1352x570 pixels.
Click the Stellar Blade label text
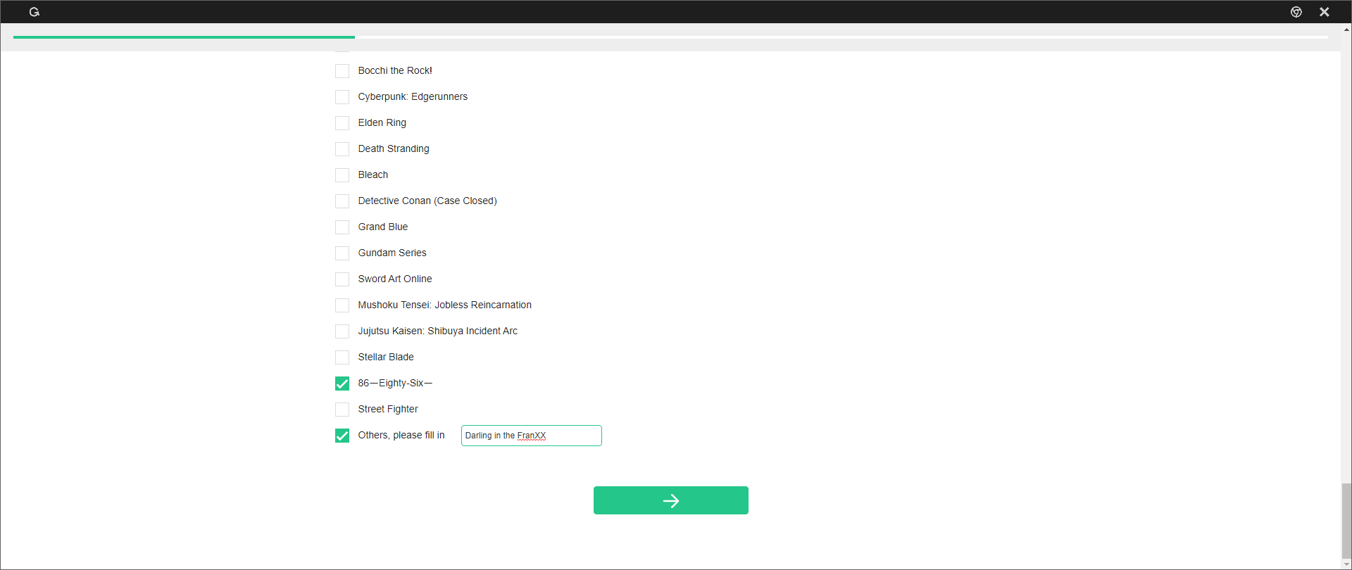pos(386,357)
